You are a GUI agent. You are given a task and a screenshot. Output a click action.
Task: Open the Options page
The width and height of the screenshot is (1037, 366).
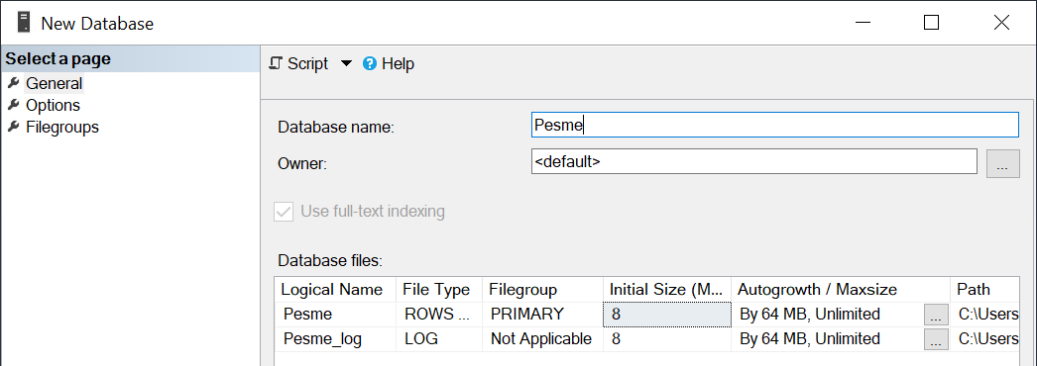(x=53, y=106)
